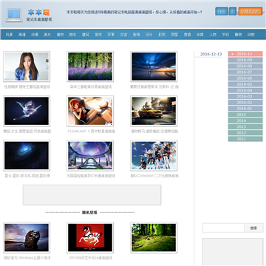Go to the 游戏 category
The height and width of the screenshot is (266, 266).
pos(98,35)
